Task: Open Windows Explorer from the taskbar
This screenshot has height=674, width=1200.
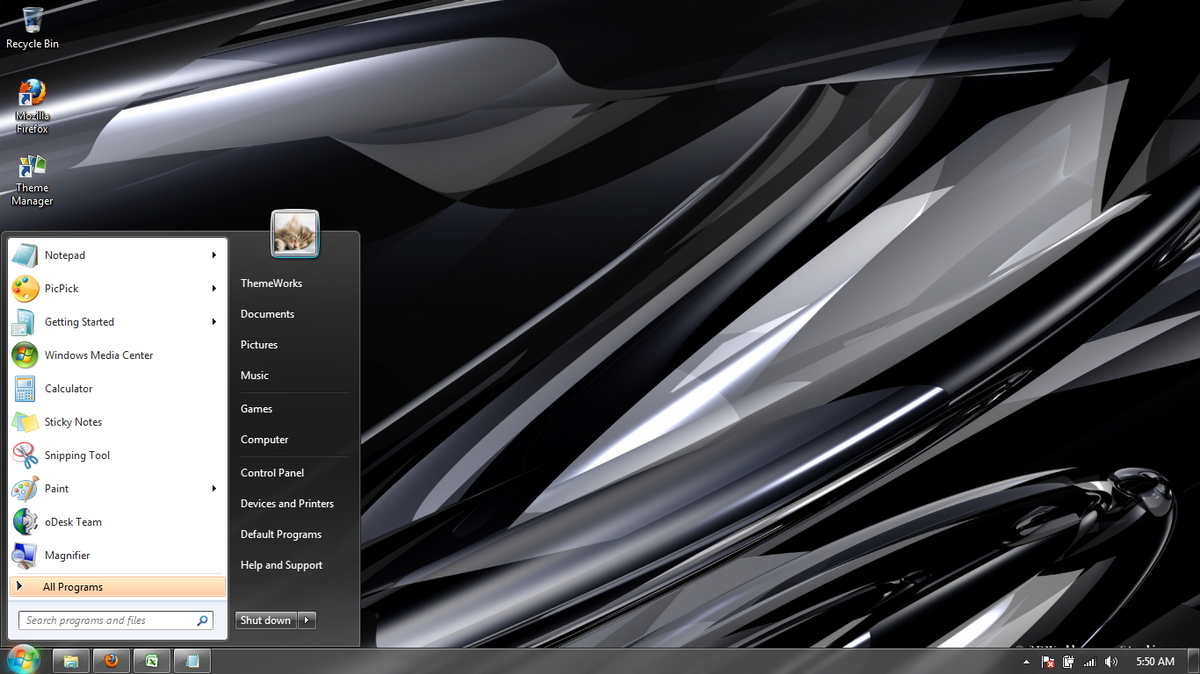Action: 71,661
